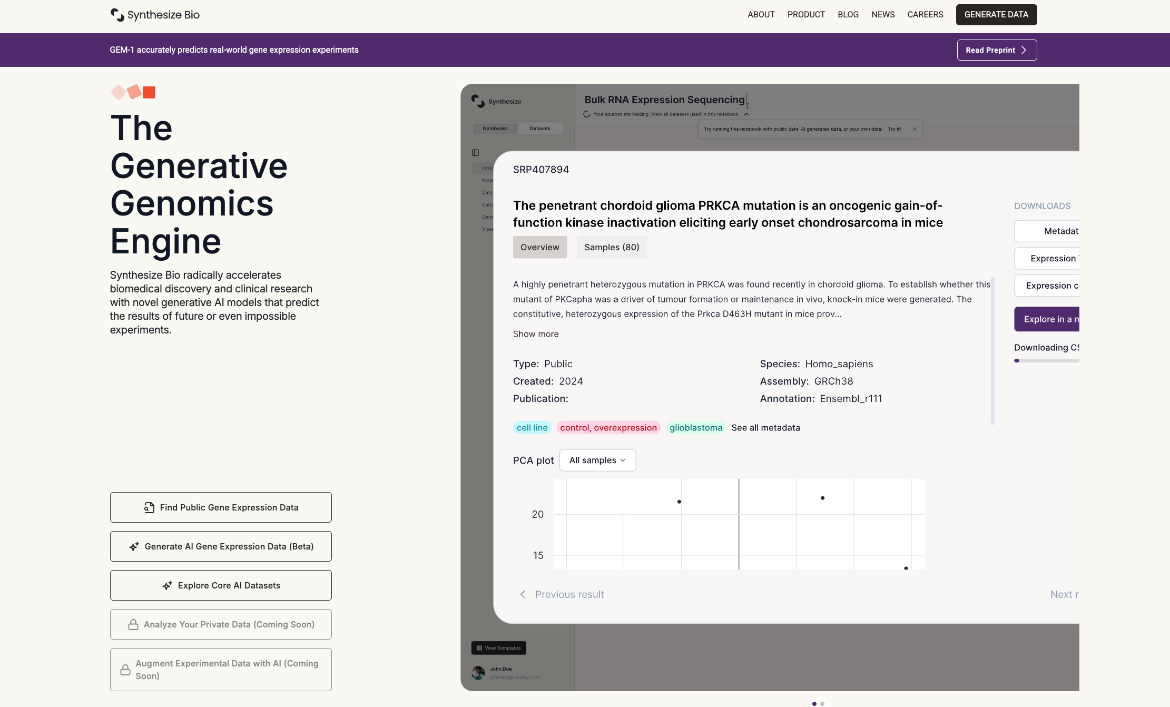This screenshot has width=1170, height=707.
Task: Open the NEWS page
Action: click(883, 15)
